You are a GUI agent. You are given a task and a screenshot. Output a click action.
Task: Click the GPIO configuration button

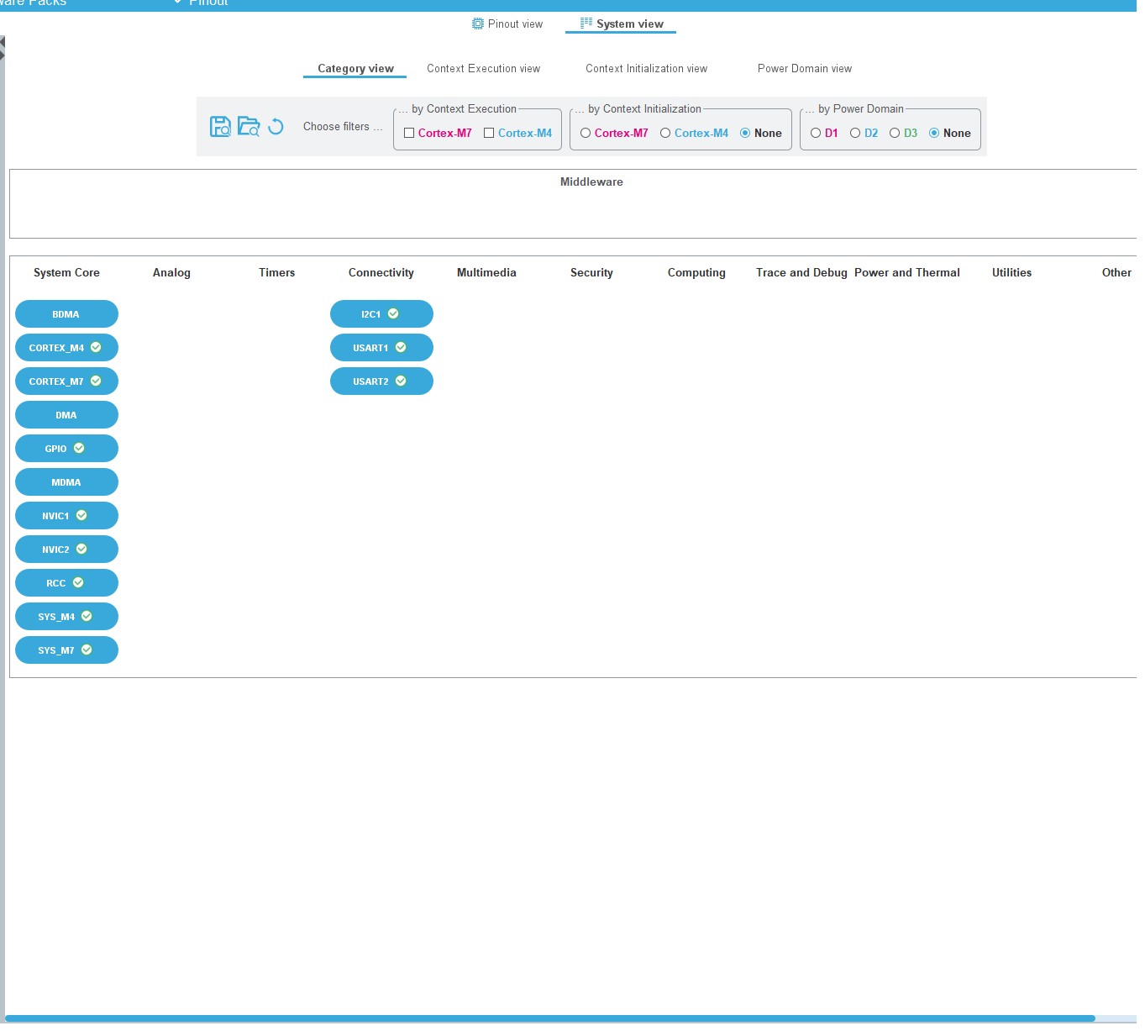[66, 449]
